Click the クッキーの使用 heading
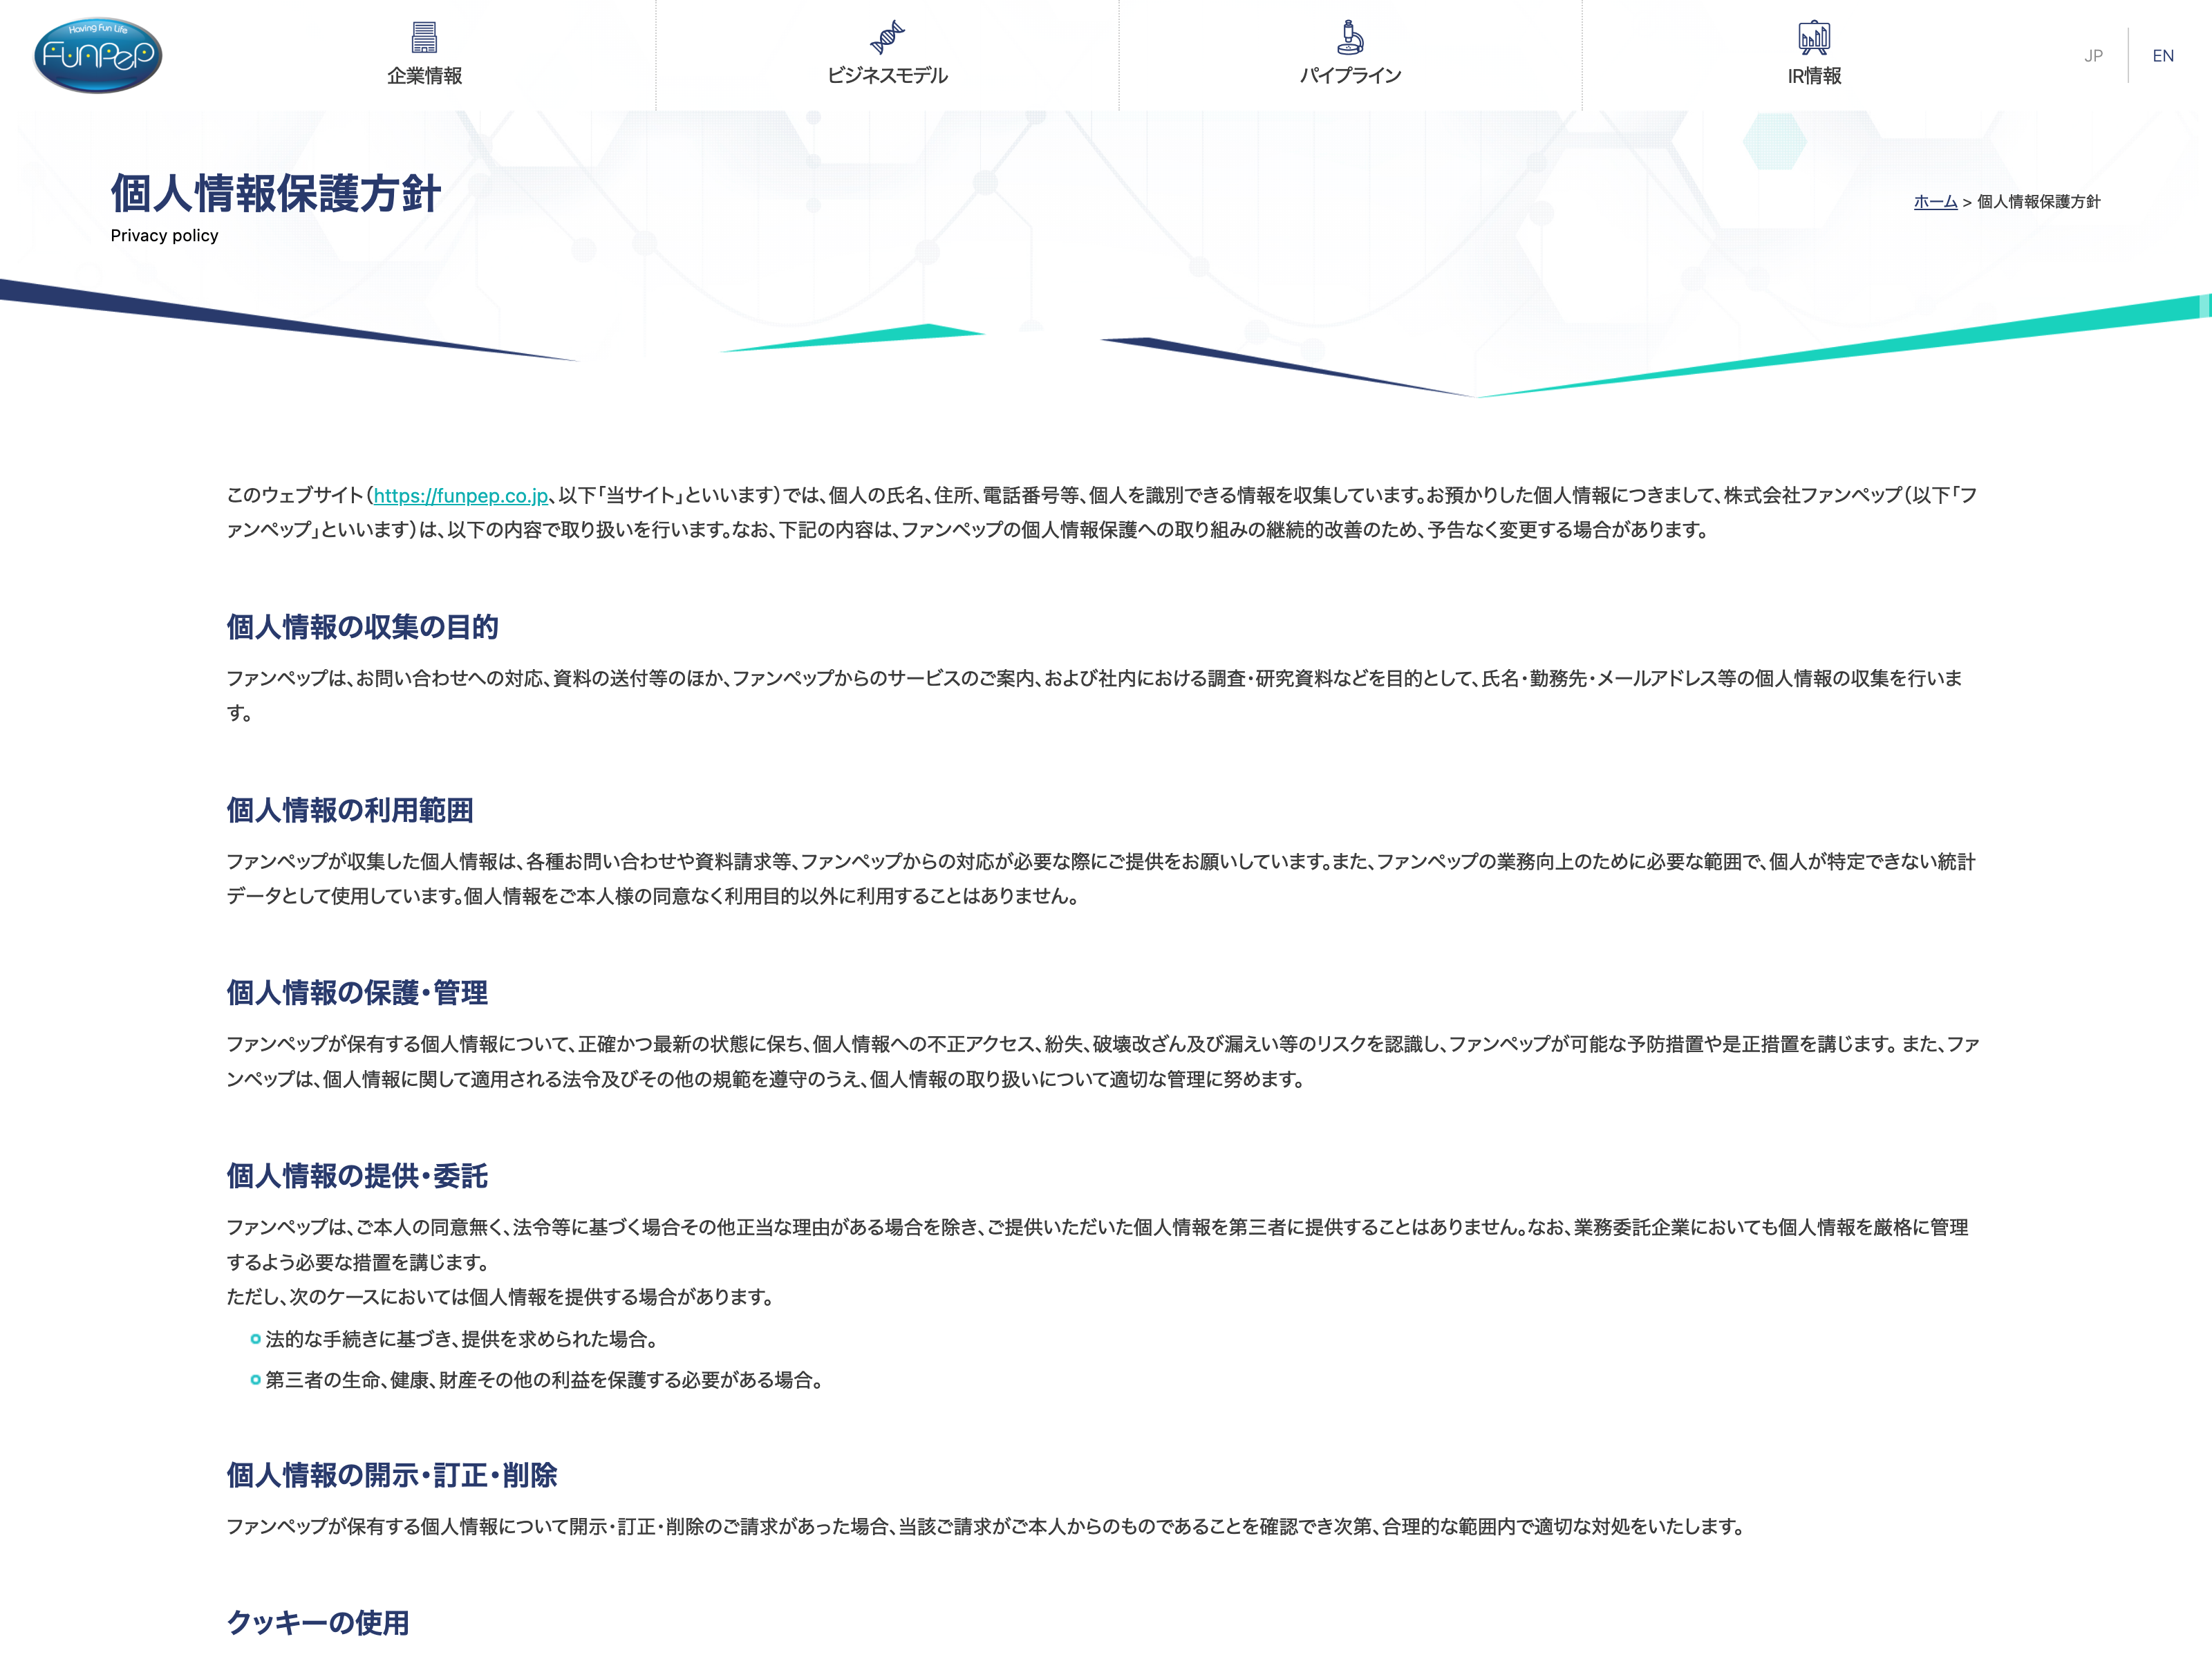 (318, 1622)
